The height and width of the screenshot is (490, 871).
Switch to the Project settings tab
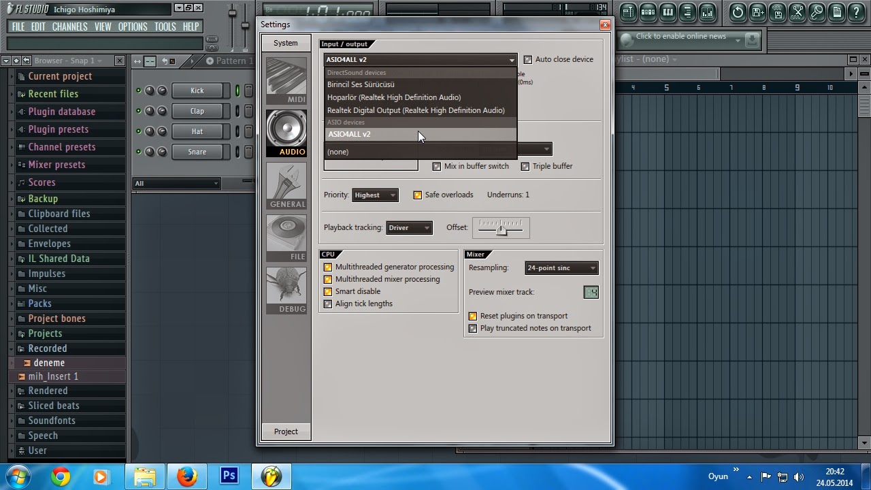(x=286, y=431)
